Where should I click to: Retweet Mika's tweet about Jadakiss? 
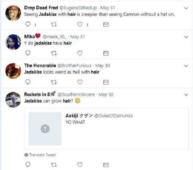tap(54, 53)
